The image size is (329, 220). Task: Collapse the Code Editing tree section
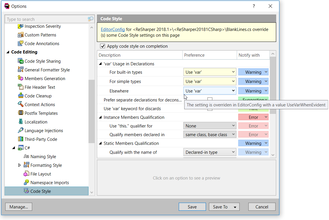[x=8, y=52]
